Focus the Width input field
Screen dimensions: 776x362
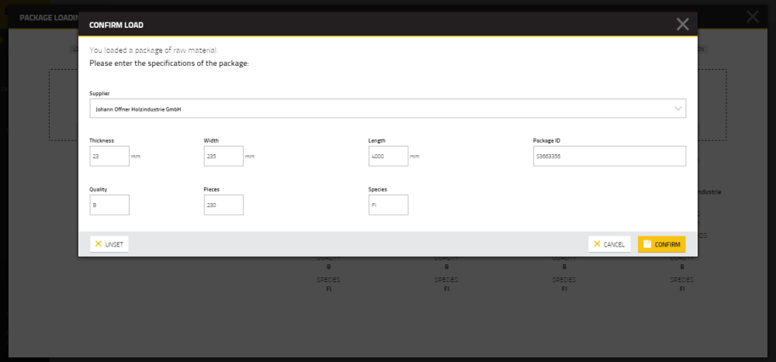[223, 156]
